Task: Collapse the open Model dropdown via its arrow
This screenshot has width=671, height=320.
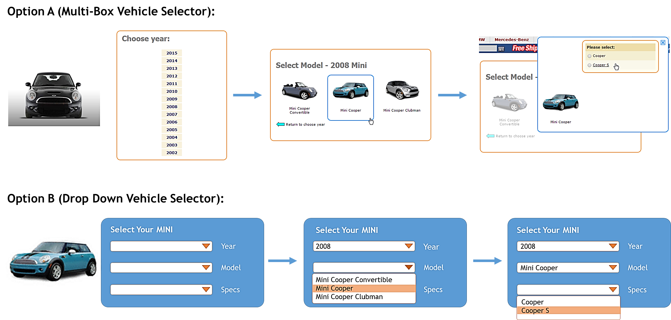Action: click(x=409, y=267)
